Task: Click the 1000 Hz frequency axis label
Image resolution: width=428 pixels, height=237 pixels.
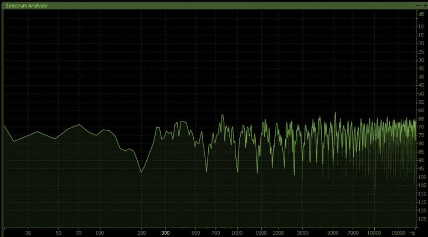Action: (237, 233)
